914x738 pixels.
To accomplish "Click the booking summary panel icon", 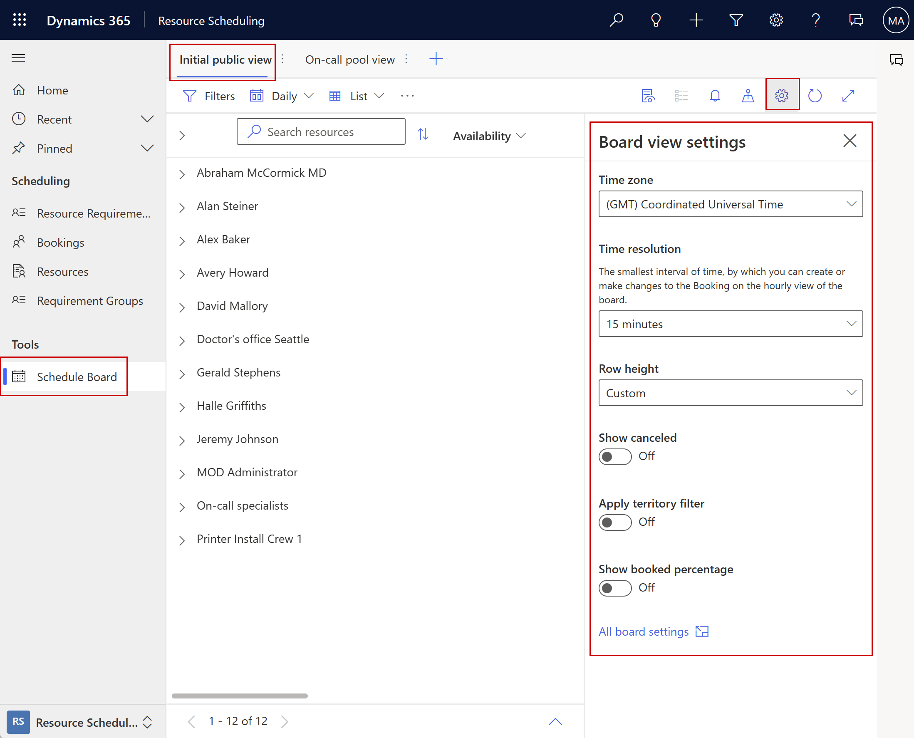I will [x=648, y=96].
